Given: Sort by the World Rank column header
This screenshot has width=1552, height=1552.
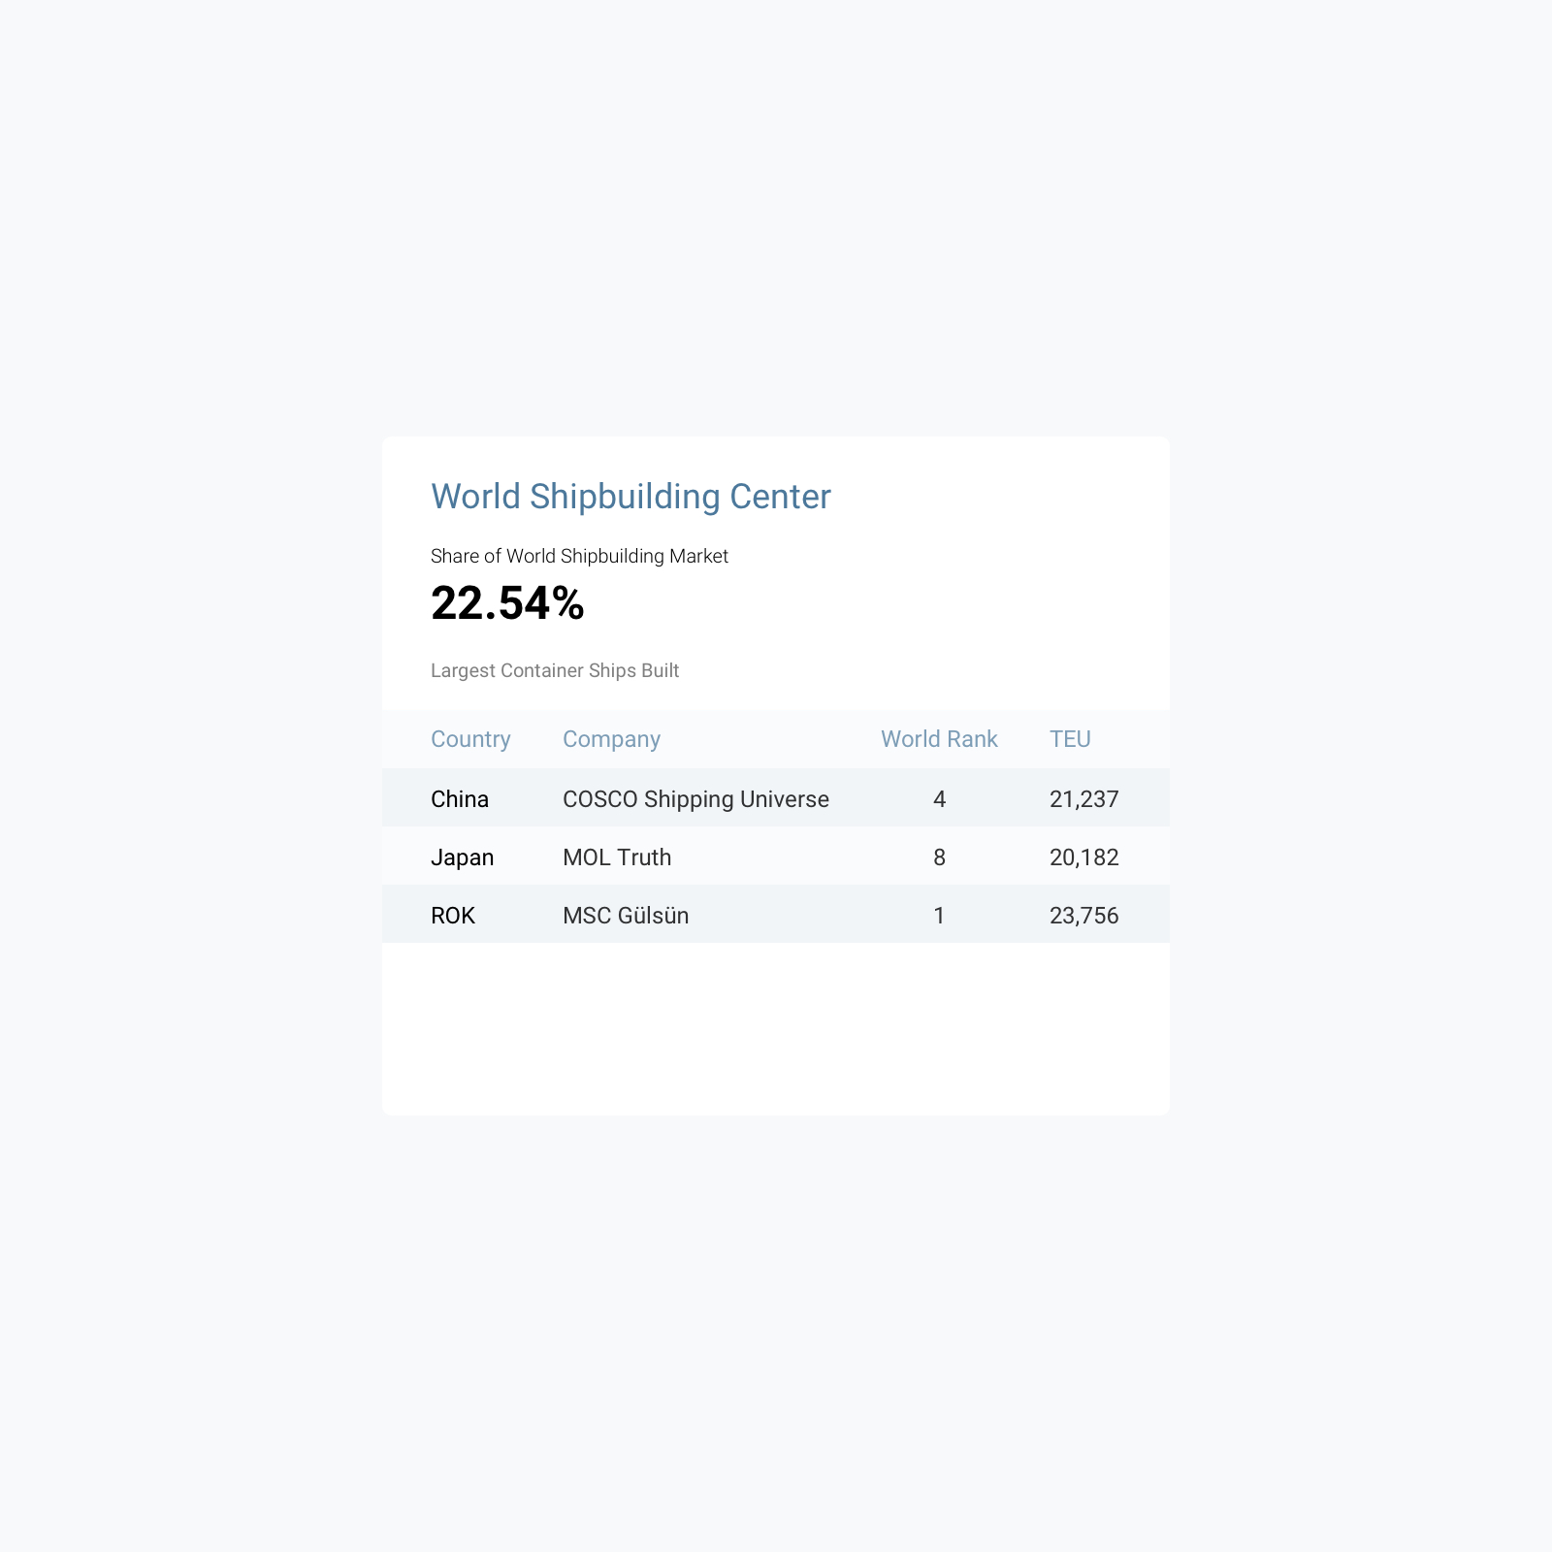Looking at the screenshot, I should tap(939, 739).
